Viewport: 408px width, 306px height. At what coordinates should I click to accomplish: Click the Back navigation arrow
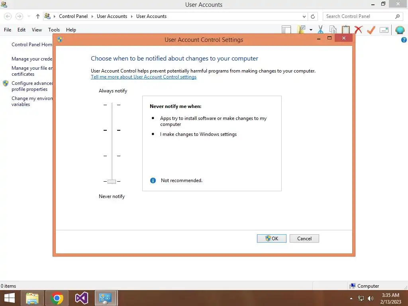[8, 16]
